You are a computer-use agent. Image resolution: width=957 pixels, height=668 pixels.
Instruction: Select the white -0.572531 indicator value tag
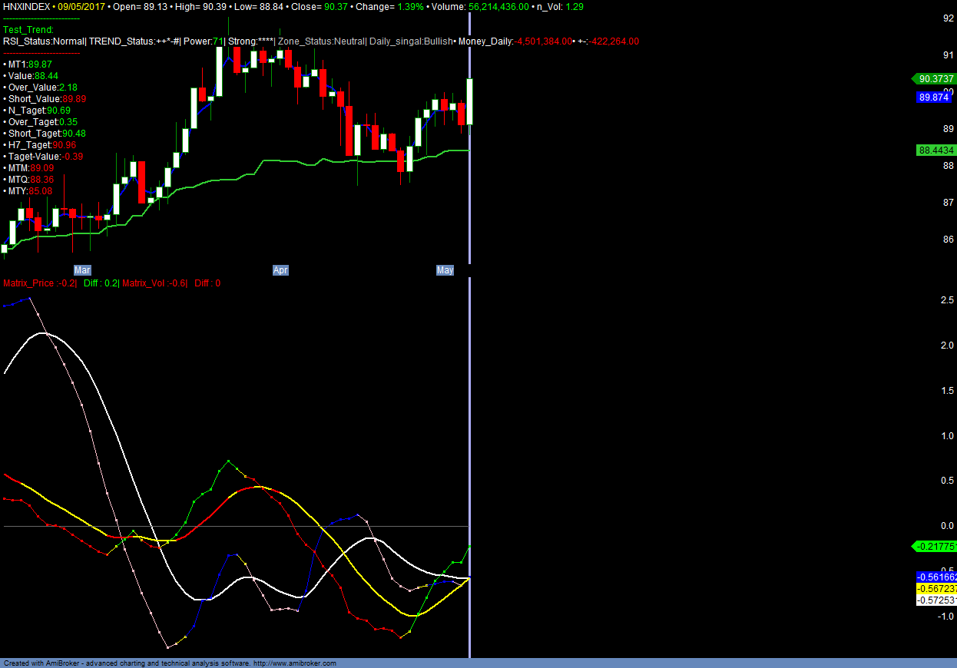(x=936, y=600)
